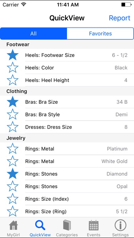Favorite the Heels: Color star

coord(13,68)
